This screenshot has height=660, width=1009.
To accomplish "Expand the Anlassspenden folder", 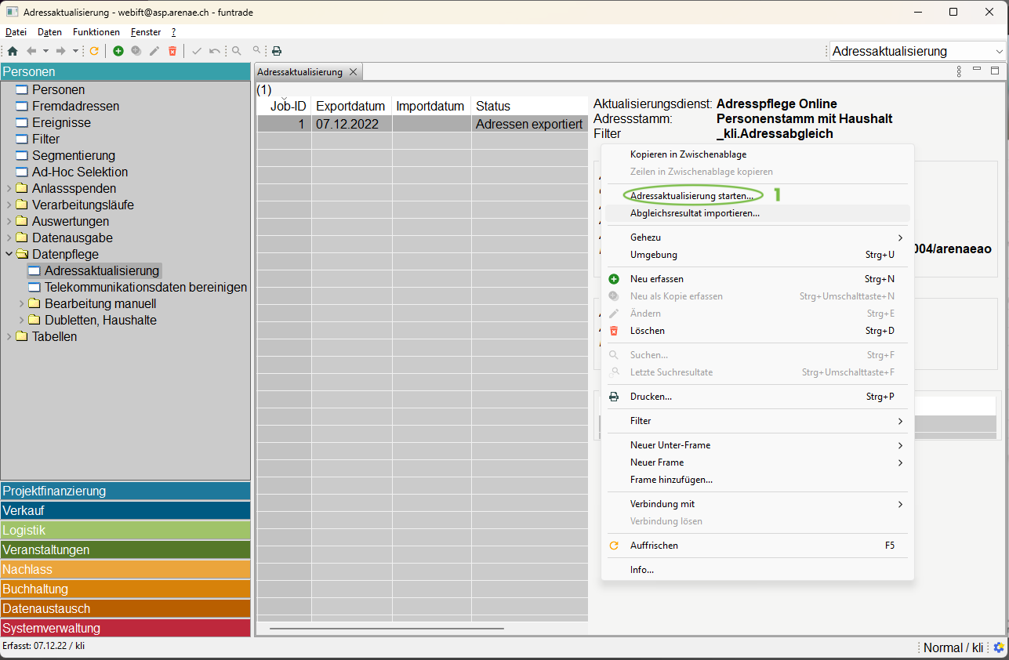I will 9,188.
